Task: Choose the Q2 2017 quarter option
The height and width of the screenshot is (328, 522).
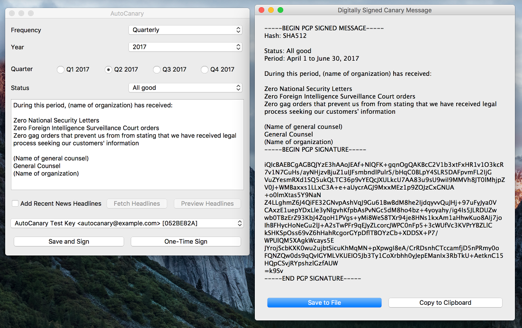Action: [x=108, y=70]
